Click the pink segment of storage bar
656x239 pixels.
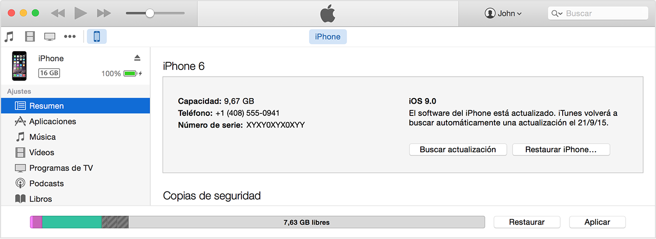point(36,222)
